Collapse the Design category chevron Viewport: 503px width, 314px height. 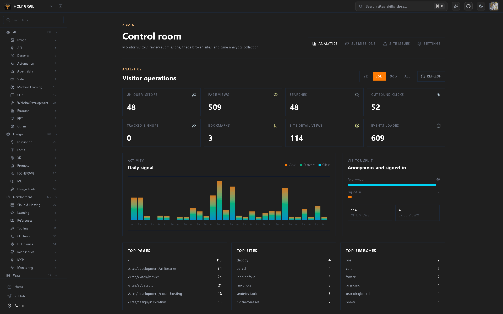[56, 134]
